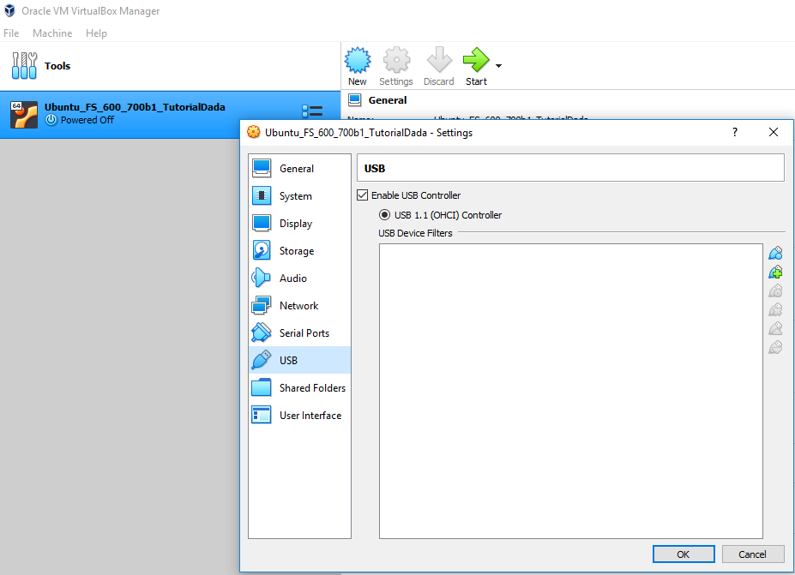Disable the Enable USB Controller checkbox
Image resolution: width=795 pixels, height=575 pixels.
[363, 195]
